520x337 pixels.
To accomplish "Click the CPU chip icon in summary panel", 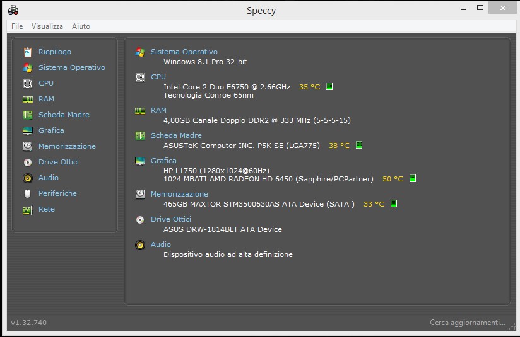I will tap(140, 77).
